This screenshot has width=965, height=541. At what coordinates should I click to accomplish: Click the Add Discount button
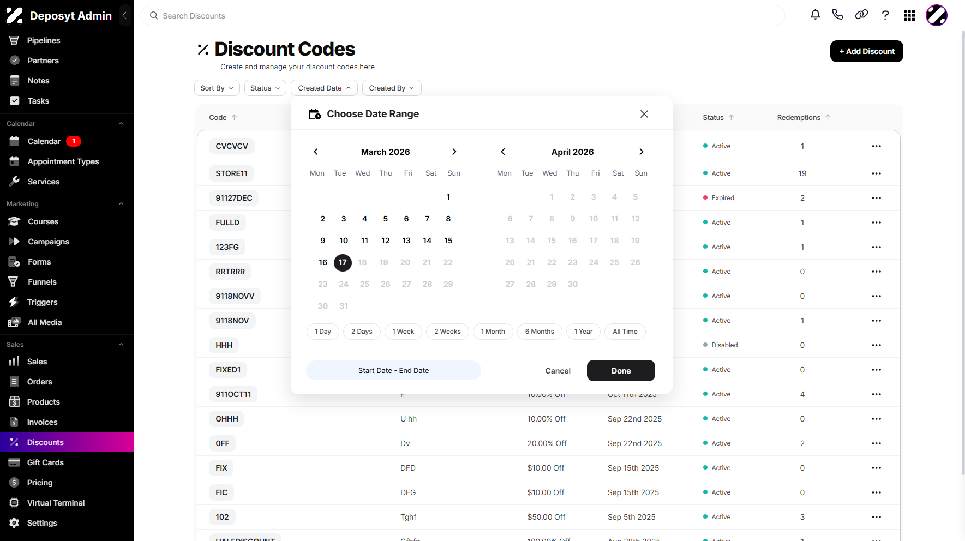[867, 51]
